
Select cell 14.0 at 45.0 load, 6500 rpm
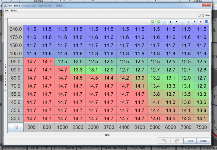[x=171, y=102]
